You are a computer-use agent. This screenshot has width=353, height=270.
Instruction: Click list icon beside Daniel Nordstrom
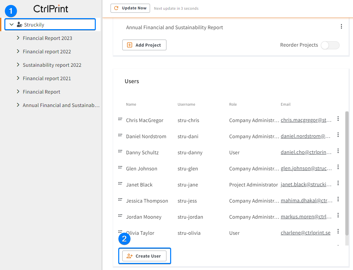(x=120, y=135)
